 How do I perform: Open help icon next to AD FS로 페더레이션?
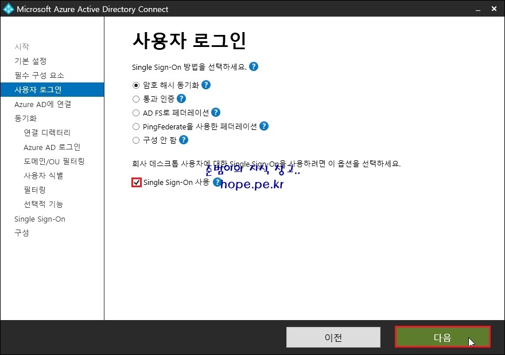coord(215,112)
